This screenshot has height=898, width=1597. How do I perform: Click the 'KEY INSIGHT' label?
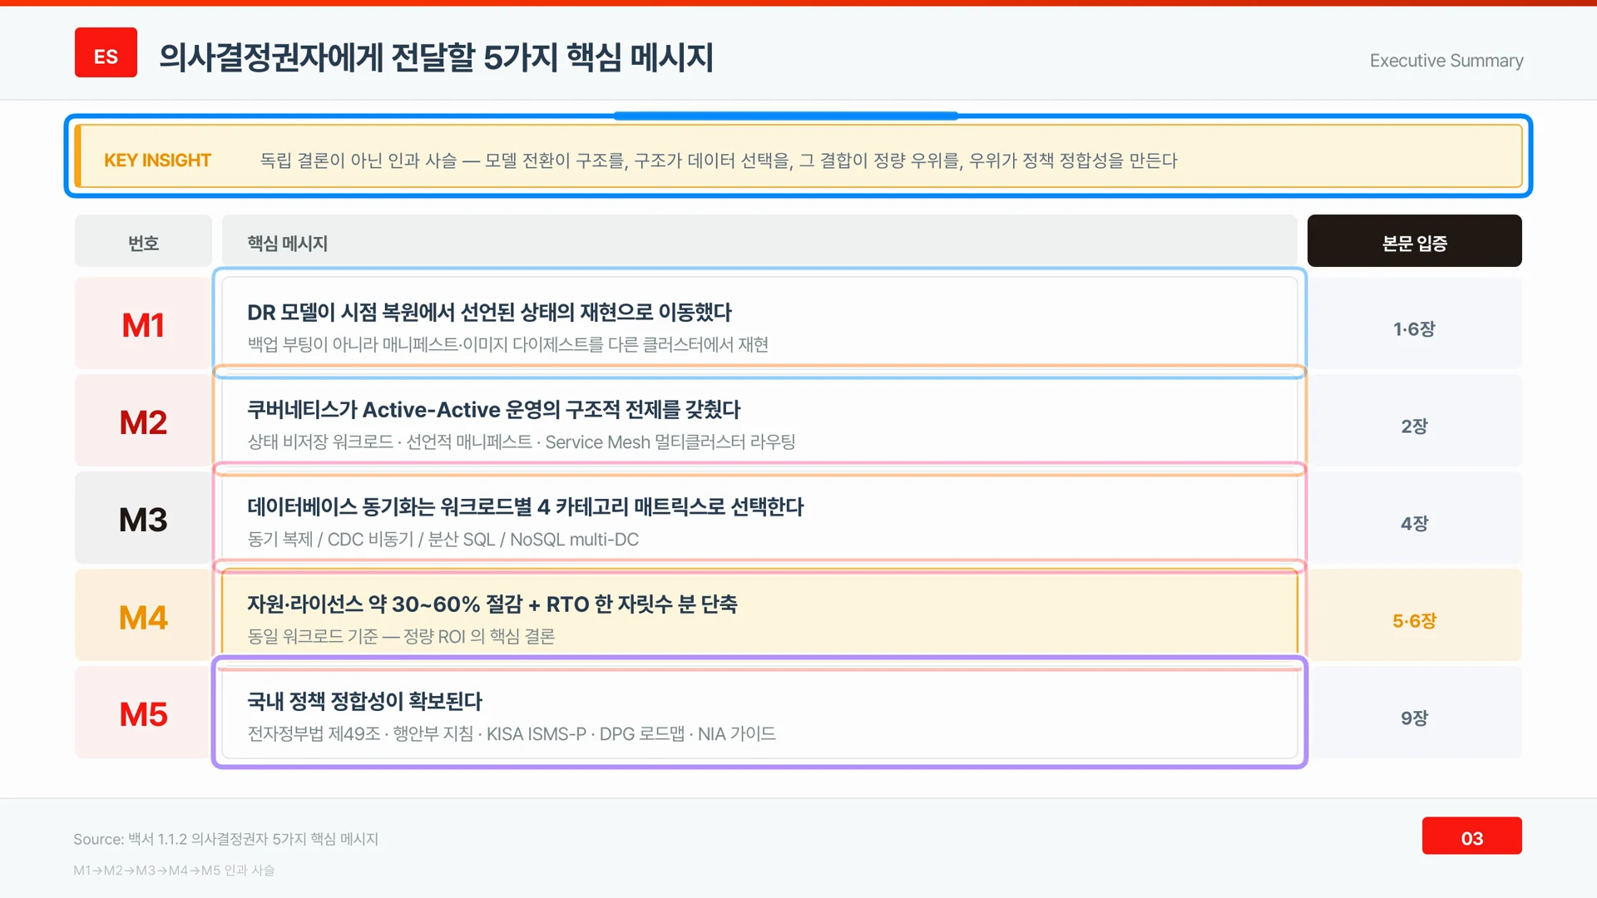tap(157, 160)
